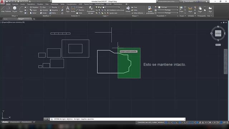Open the Express Tools ribbon tab
This screenshot has width=229, height=129.
88,4
